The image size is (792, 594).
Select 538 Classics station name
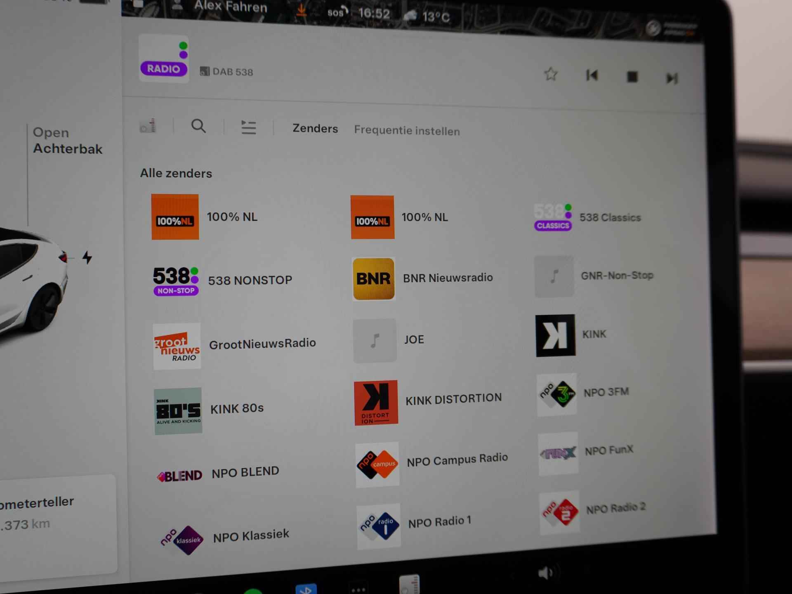[610, 217]
